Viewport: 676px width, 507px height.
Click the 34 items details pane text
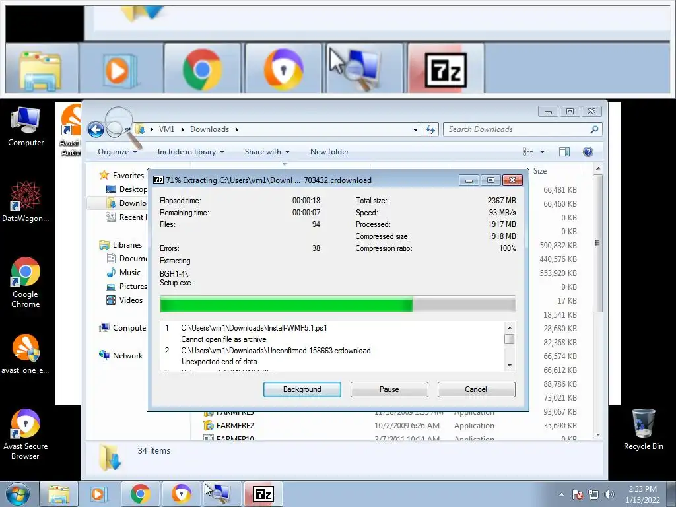pos(154,450)
